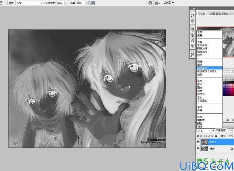Expand the collapsed dock double-arrow
This screenshot has height=171, width=234.
click(x=194, y=9)
